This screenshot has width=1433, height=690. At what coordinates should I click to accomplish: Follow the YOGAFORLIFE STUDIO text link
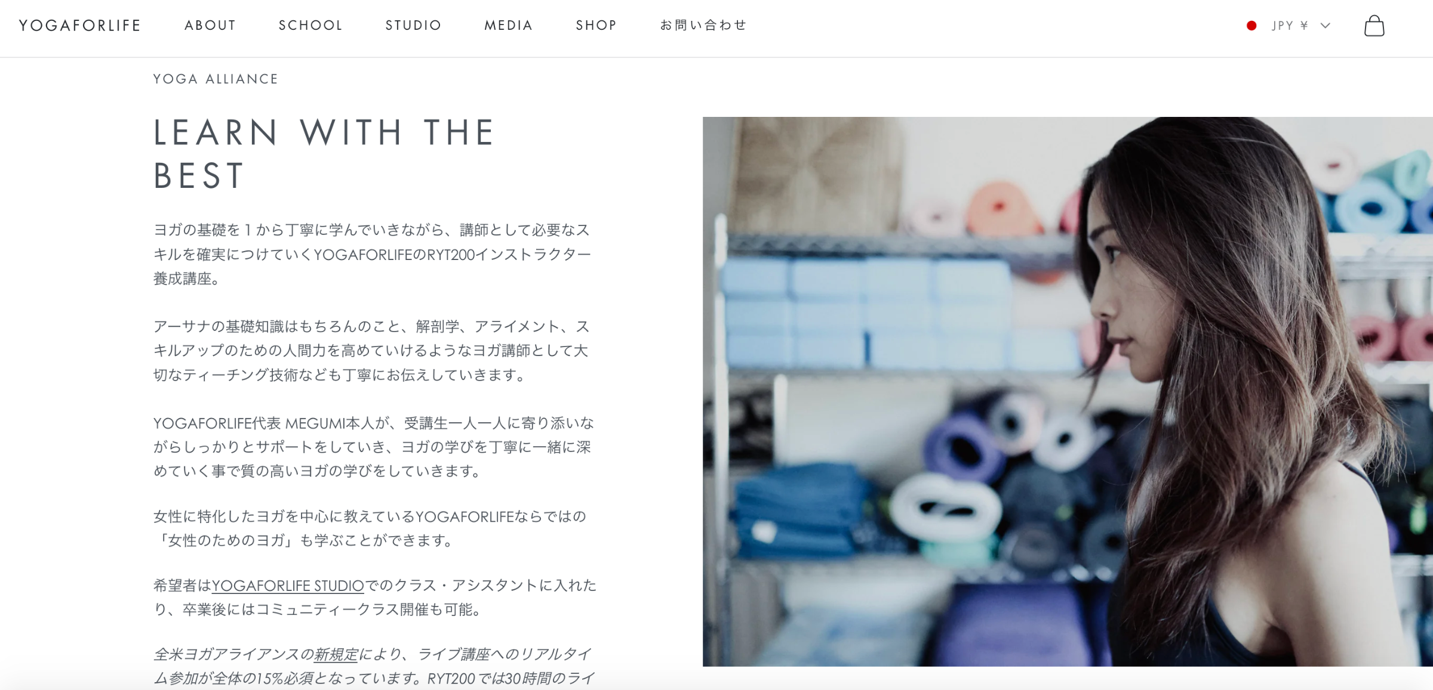(288, 586)
